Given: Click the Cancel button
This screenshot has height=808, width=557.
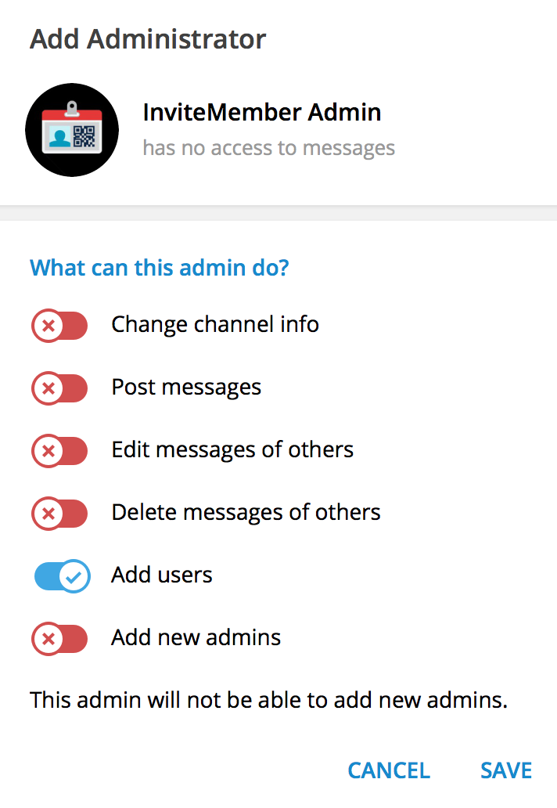Looking at the screenshot, I should pos(389,770).
